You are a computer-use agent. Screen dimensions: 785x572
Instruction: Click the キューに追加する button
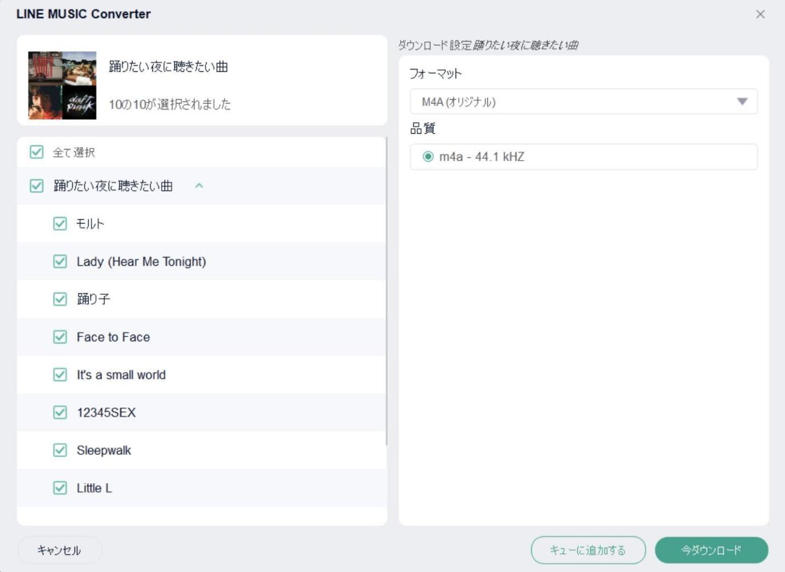click(588, 550)
